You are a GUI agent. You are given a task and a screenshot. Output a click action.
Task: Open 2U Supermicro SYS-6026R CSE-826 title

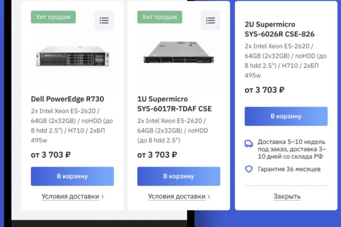pyautogui.click(x=279, y=29)
